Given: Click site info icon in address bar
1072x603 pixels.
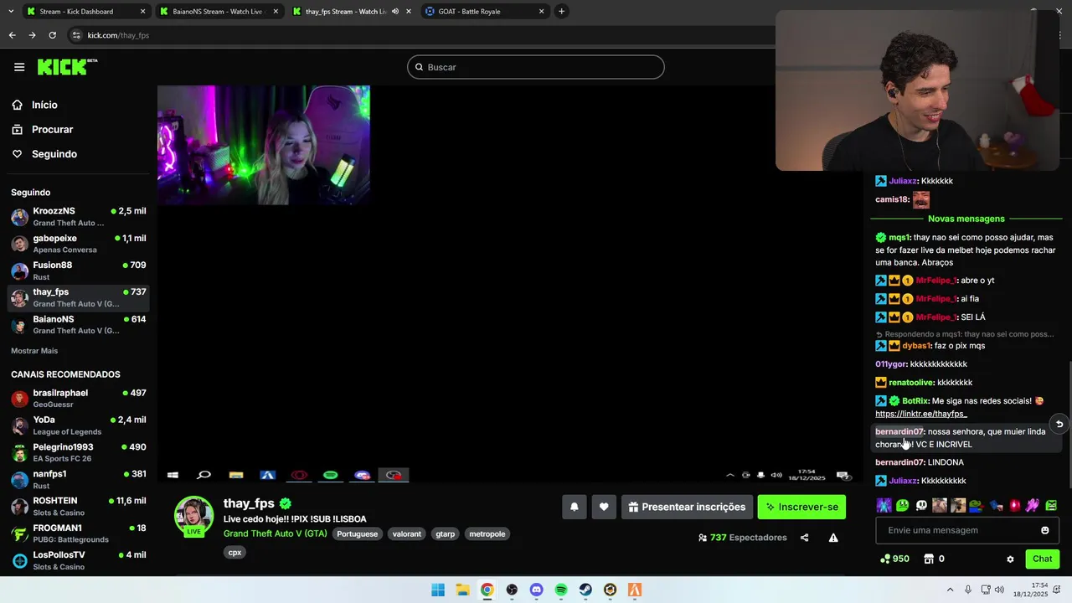Looking at the screenshot, I should click(x=76, y=35).
